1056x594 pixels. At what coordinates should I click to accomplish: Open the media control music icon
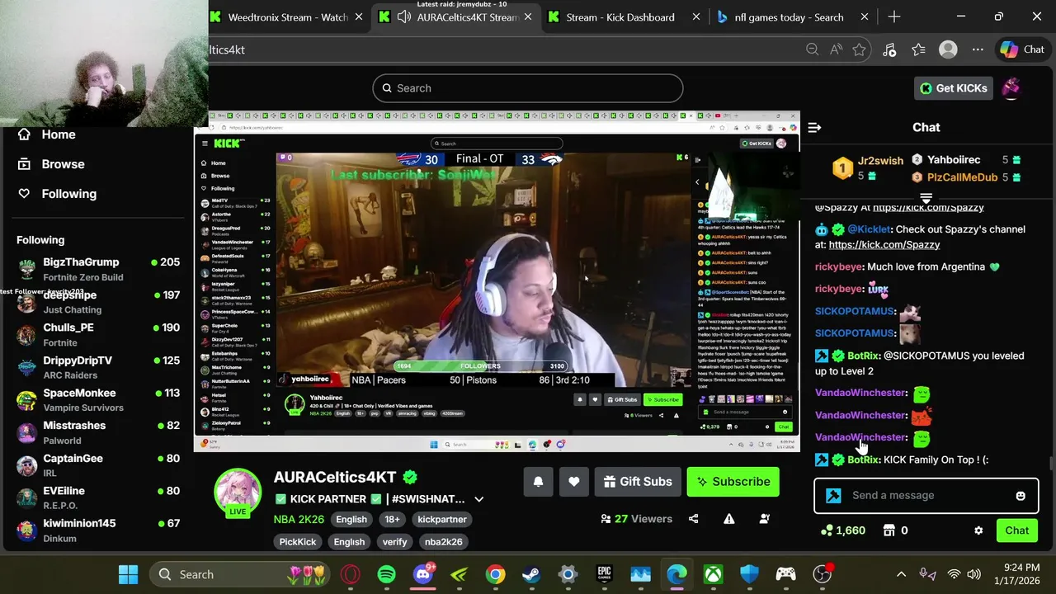(889, 49)
